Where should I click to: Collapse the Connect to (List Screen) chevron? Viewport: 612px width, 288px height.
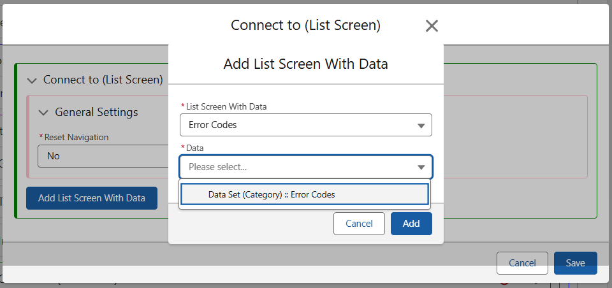tap(32, 80)
